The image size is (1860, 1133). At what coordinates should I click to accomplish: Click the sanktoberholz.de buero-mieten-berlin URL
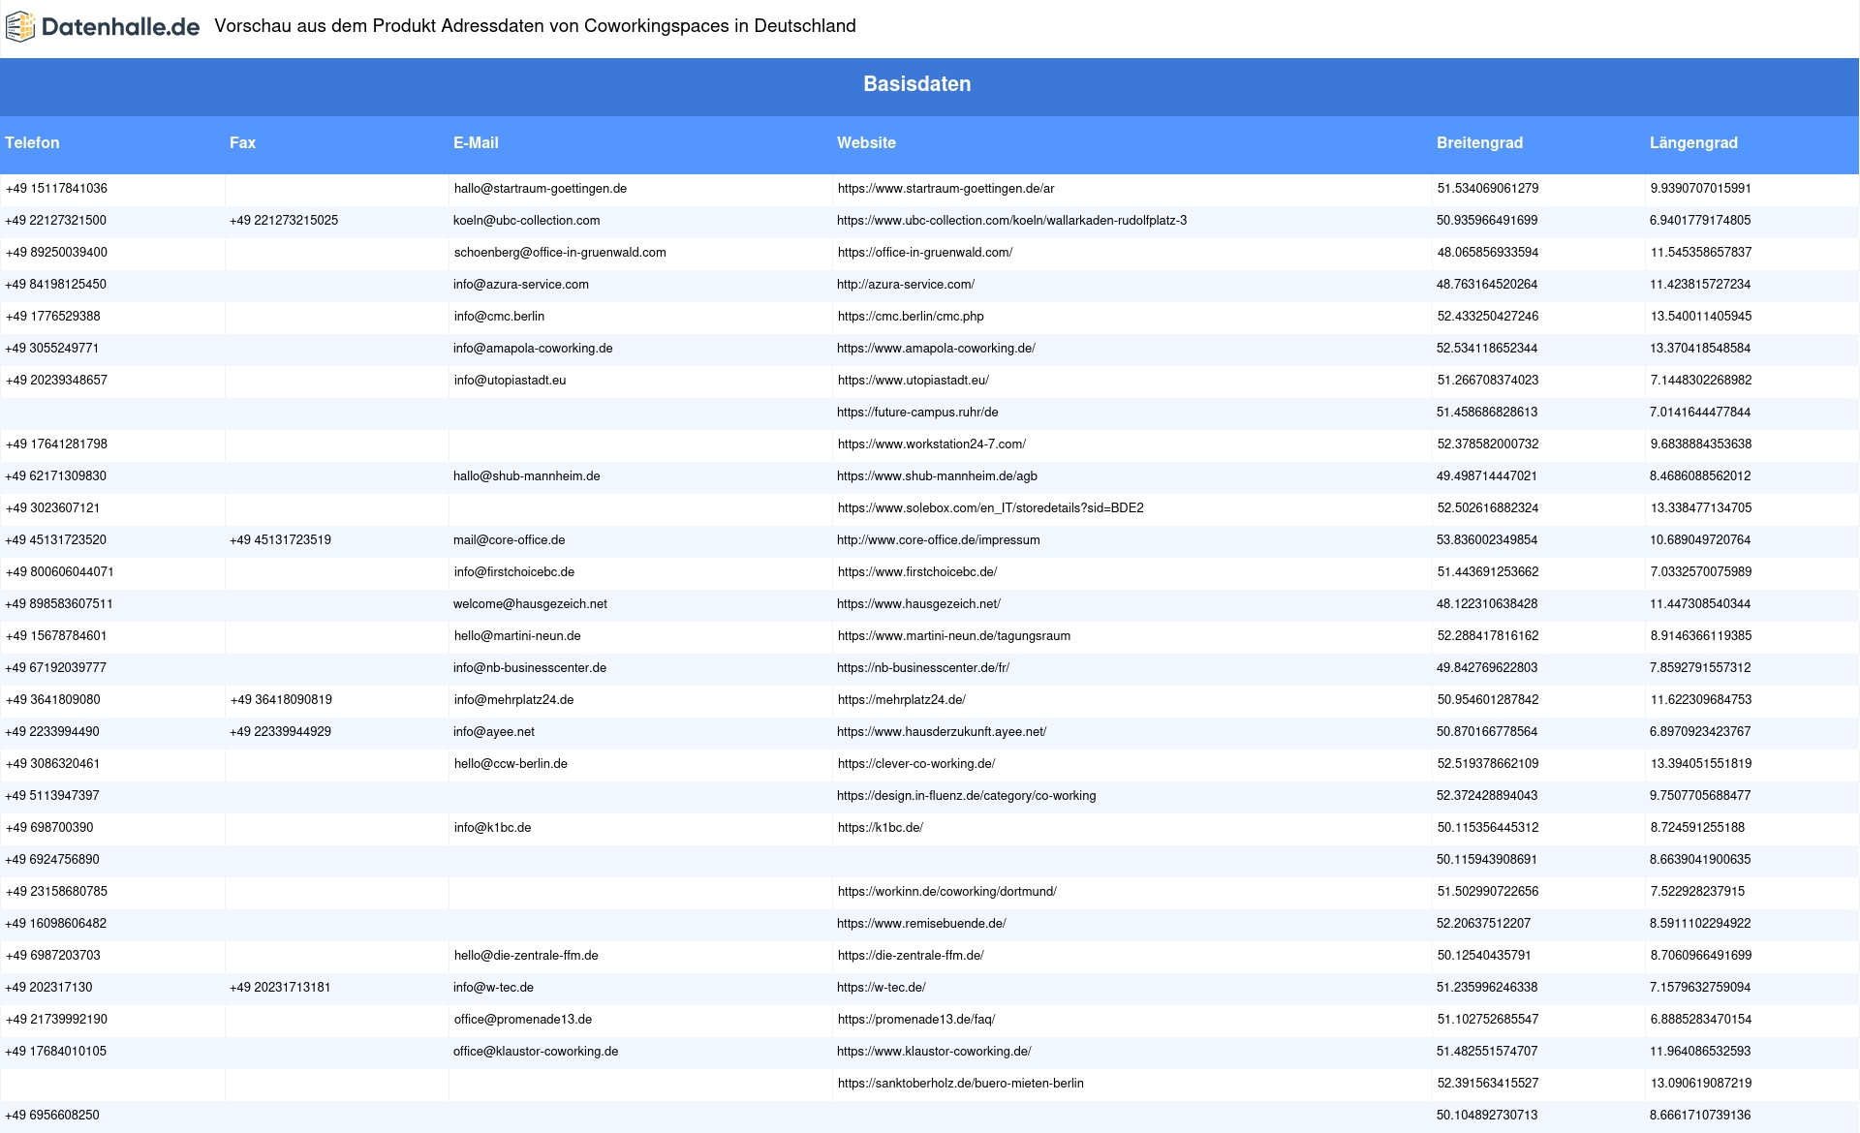pos(961,1084)
